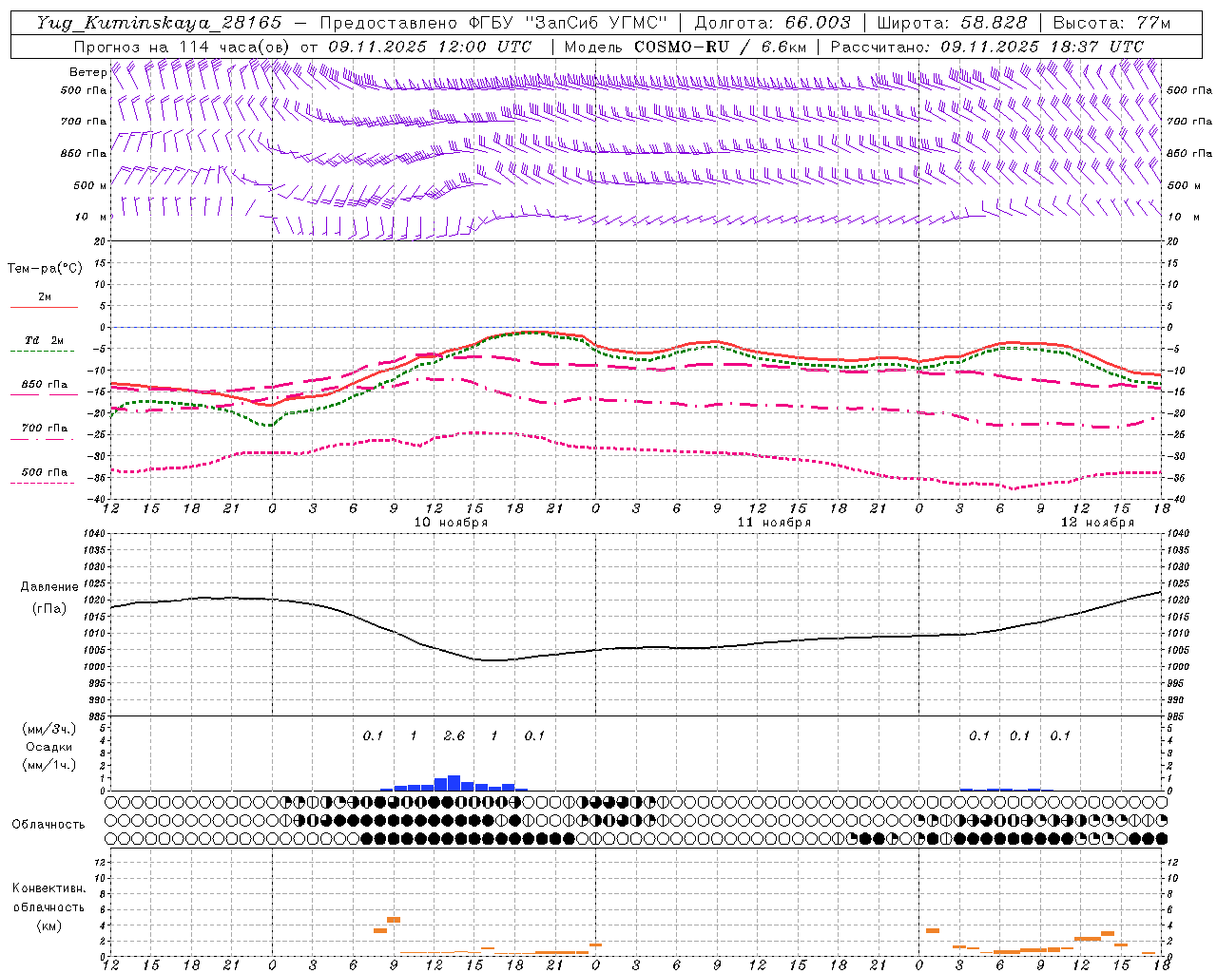Click the dashed line sample under Td 2м legend
Image resolution: width=1217 pixels, height=973 pixels.
(x=42, y=352)
